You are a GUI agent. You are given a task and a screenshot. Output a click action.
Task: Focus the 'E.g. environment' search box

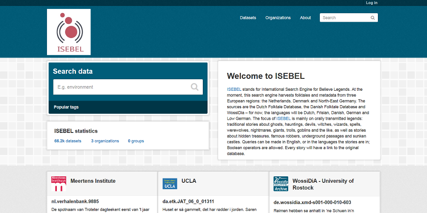click(x=128, y=87)
